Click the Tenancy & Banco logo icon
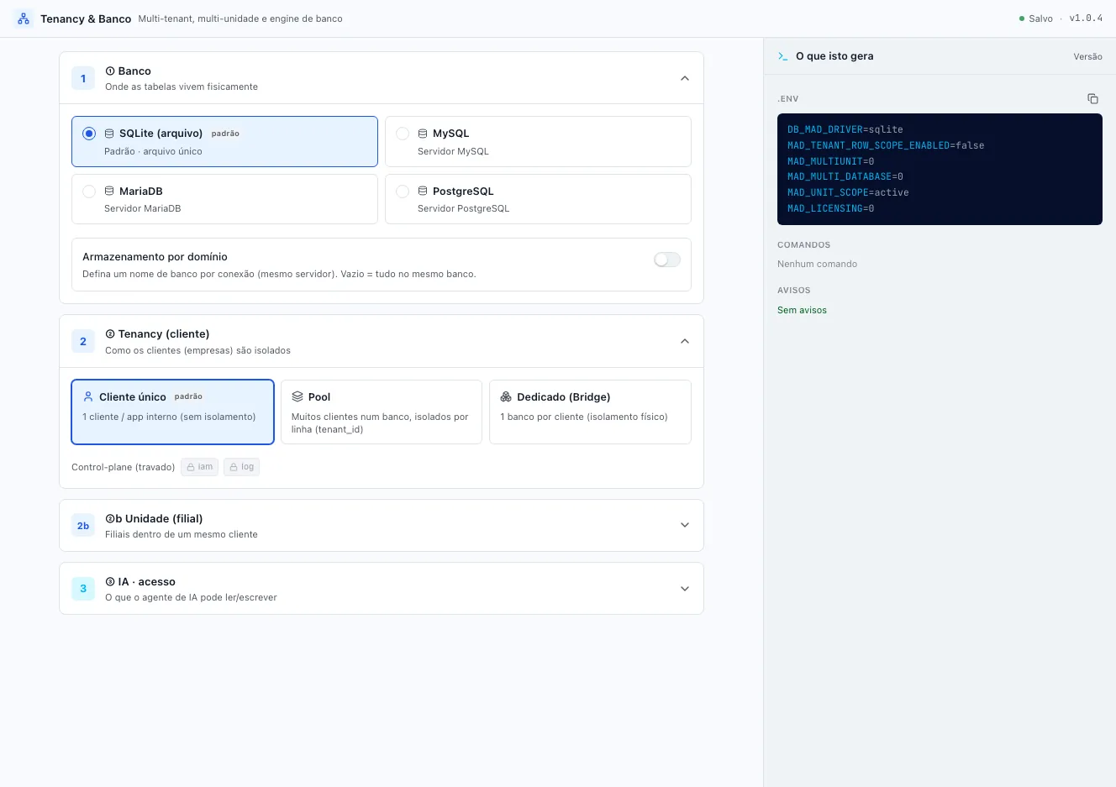This screenshot has width=1116, height=787. point(24,18)
